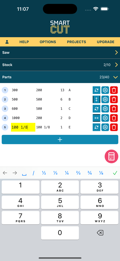Select width value 200 of part 4
Viewport: 120px width, 261px height.
[x=39, y=118]
